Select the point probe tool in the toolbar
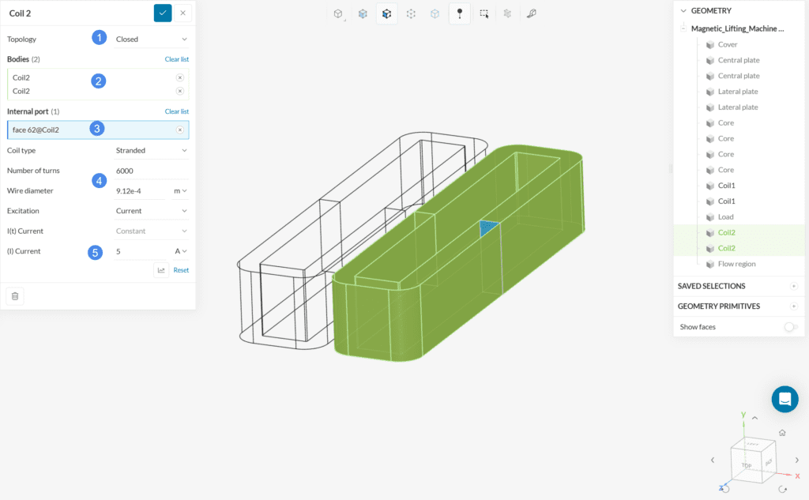 [459, 13]
